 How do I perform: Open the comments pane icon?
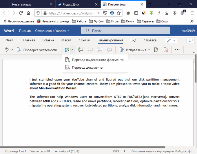coord(191,40)
